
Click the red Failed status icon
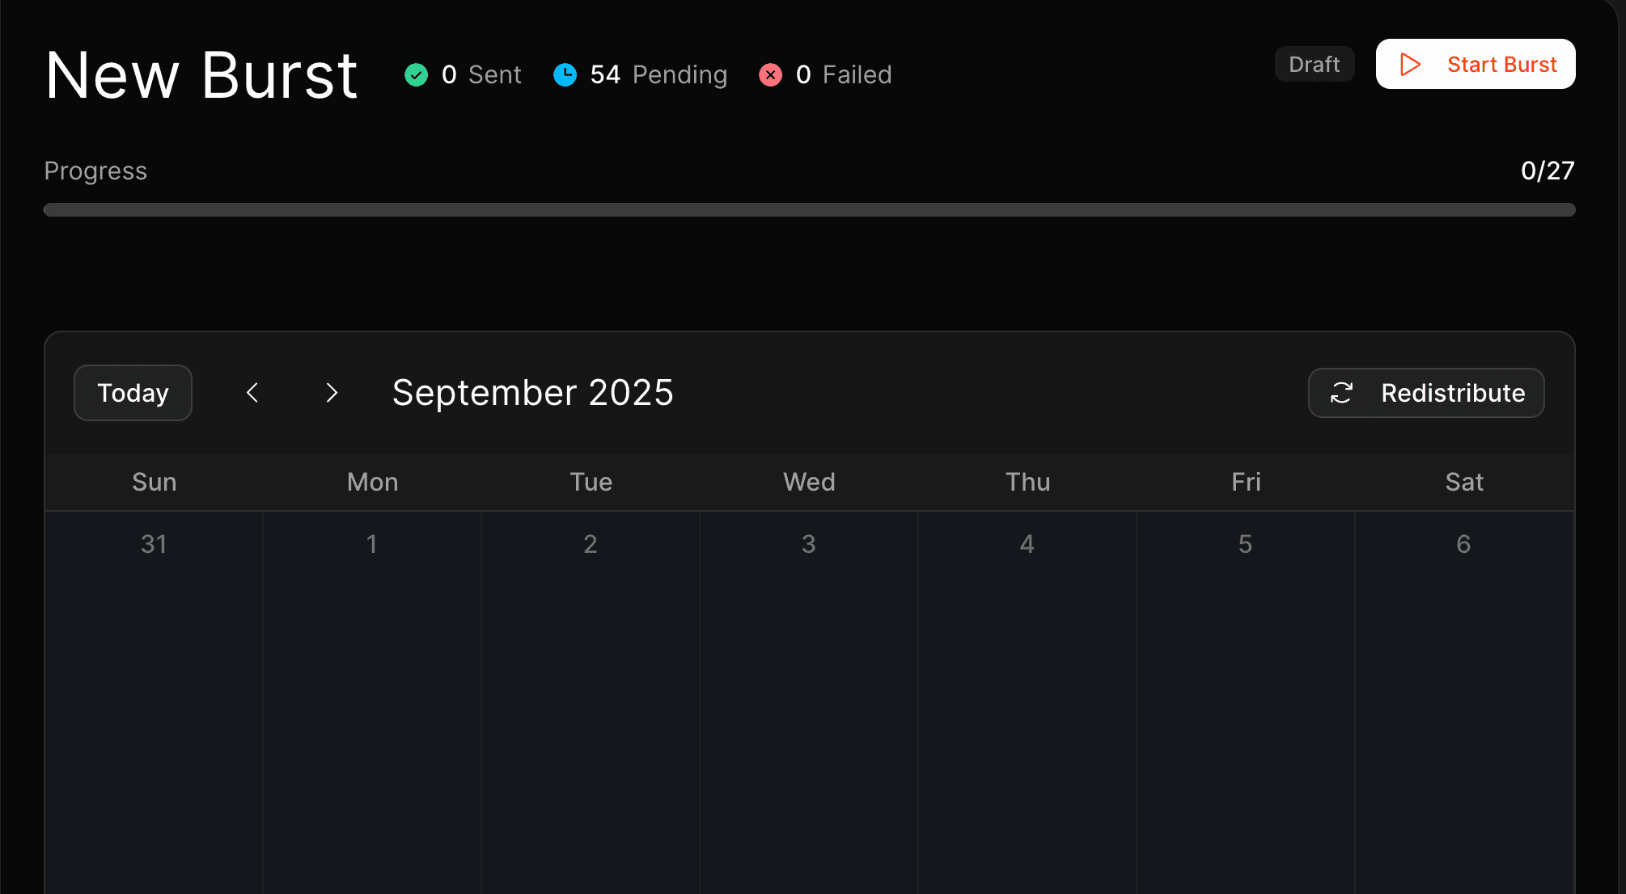point(770,74)
